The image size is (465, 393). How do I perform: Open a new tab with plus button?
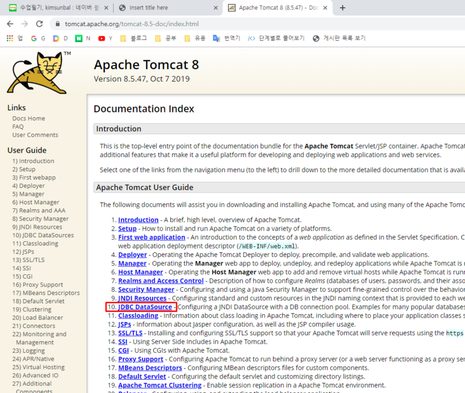click(342, 8)
